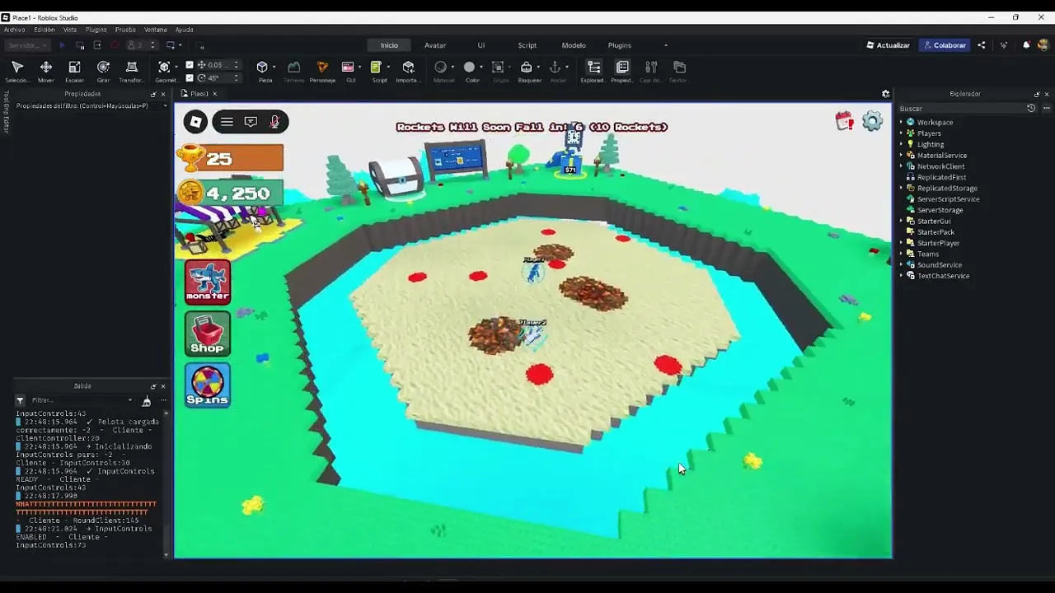1055x593 pixels.
Task: Switch to the Modelo ribbon tab
Action: coord(574,45)
